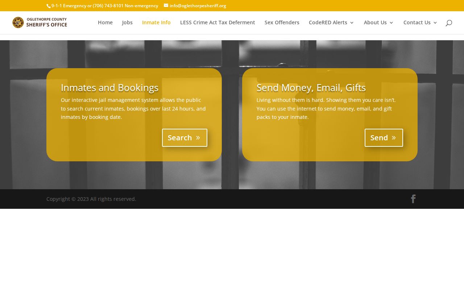Open the Sex Offenders page
This screenshot has width=464, height=290.
pyautogui.click(x=282, y=22)
